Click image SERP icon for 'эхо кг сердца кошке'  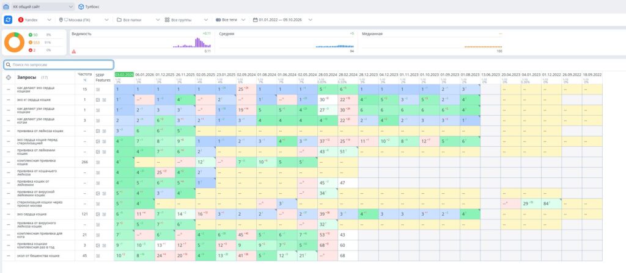pos(98,100)
